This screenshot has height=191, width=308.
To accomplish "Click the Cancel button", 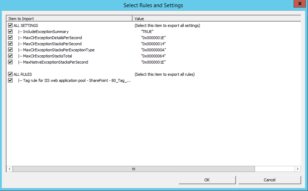I will pos(269,180).
